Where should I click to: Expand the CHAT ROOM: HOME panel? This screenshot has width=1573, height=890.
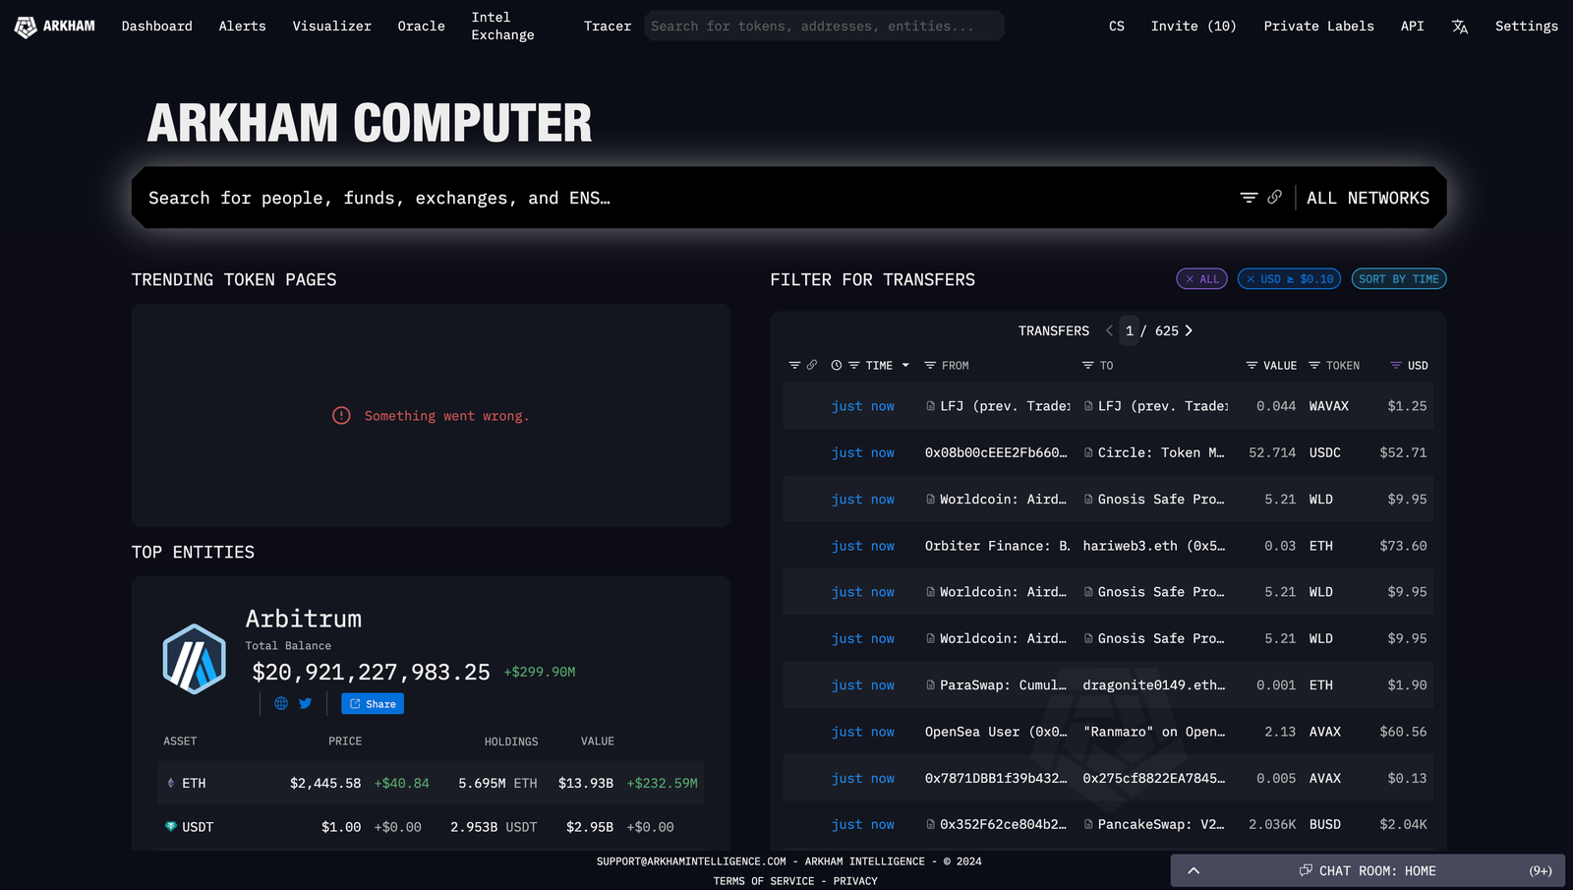(x=1194, y=870)
